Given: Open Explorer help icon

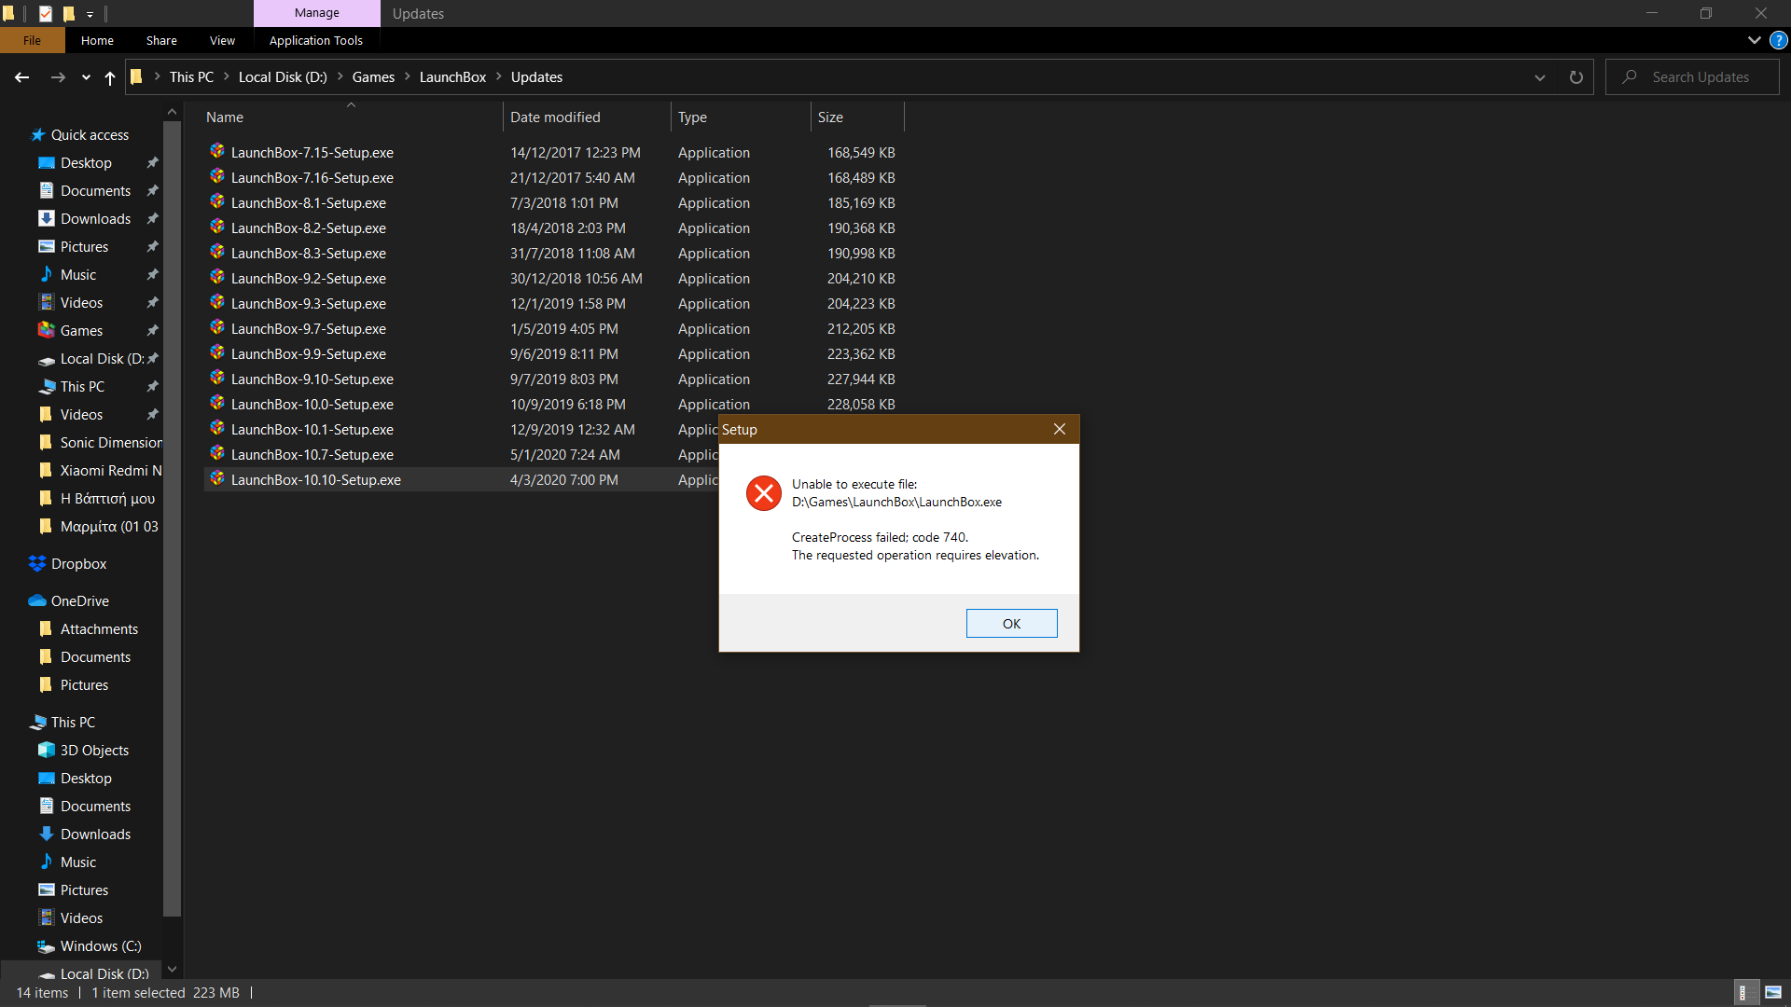Looking at the screenshot, I should pos(1779,40).
